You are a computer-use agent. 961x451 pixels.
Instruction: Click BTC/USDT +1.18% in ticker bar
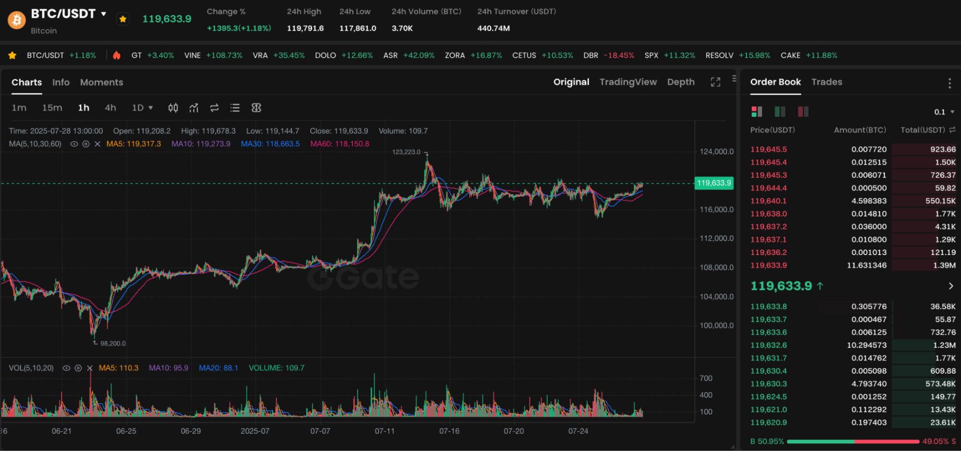(61, 56)
